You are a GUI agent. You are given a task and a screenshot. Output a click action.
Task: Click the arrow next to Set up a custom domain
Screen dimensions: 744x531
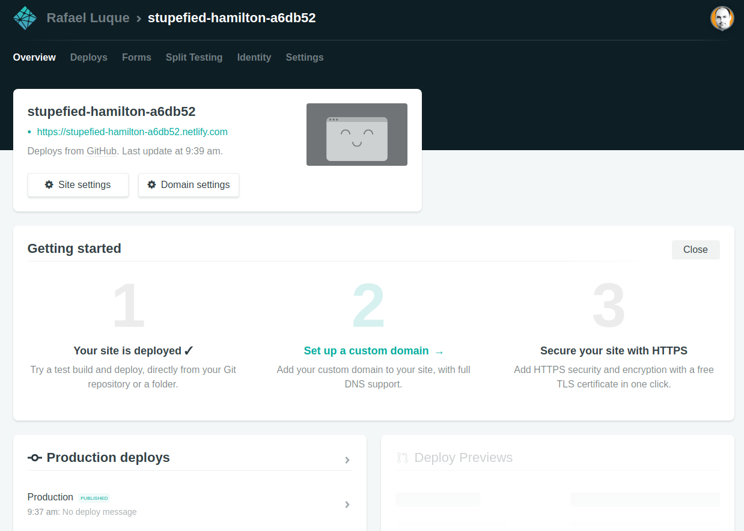pos(439,352)
